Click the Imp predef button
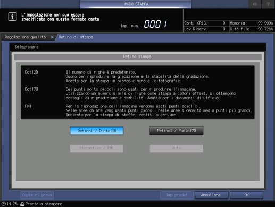This screenshot has height=207, width=275. coord(177,195)
